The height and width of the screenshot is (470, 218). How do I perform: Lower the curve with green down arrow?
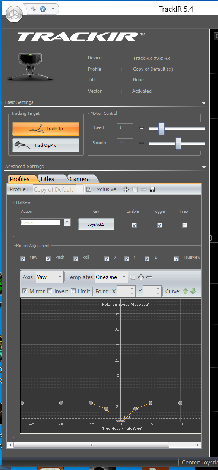(193, 291)
